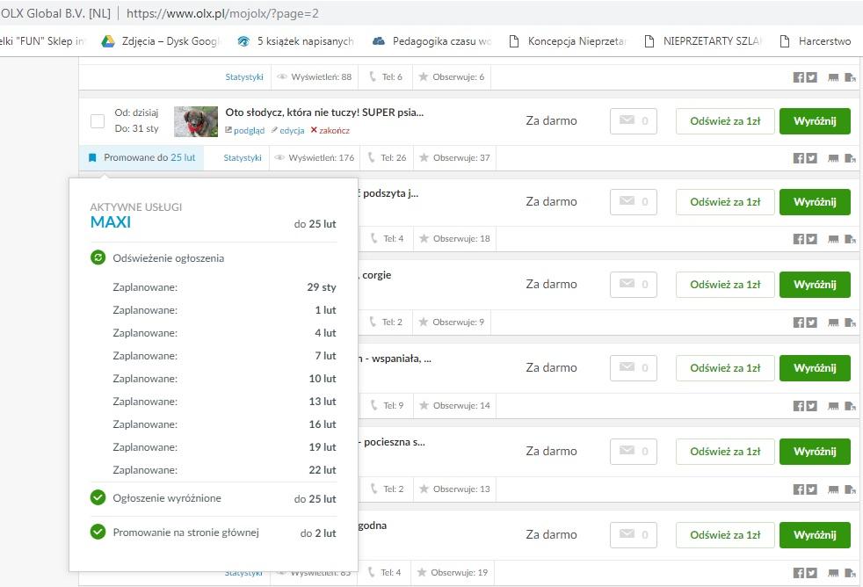The height and width of the screenshot is (587, 863).
Task: Click the export-document icon beside the print icon in the puppy ad row
Action: point(850,158)
